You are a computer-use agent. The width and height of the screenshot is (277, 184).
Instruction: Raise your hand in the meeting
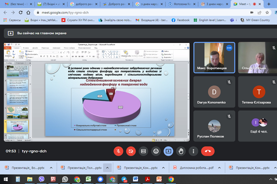pyautogui.click(x=181, y=151)
